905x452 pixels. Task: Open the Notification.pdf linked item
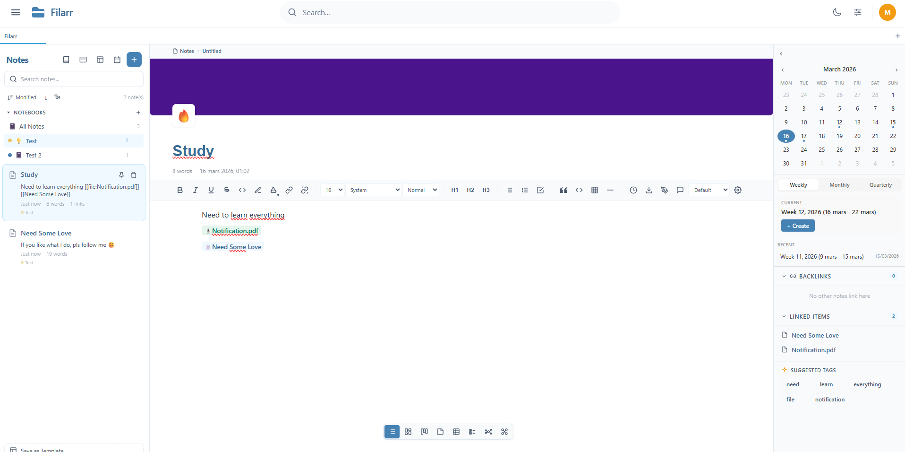(813, 350)
